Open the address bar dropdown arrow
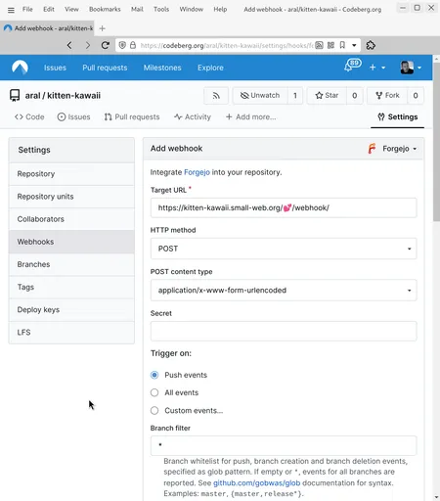This screenshot has width=440, height=501. [354, 45]
